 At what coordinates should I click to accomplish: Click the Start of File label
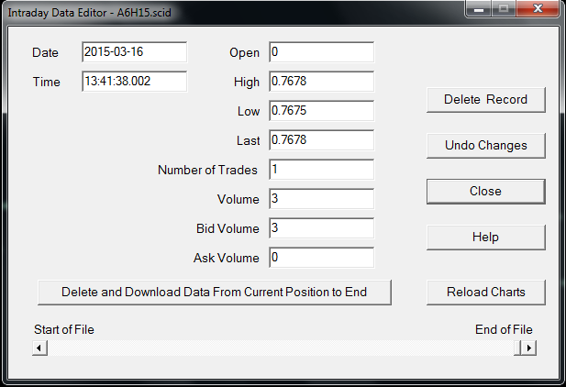(x=64, y=329)
